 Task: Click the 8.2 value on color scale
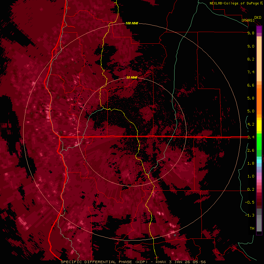pyautogui.click(x=251, y=59)
